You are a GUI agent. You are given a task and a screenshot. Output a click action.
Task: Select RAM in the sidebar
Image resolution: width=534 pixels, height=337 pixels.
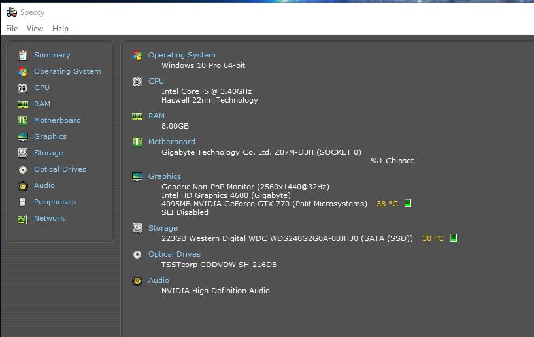click(42, 104)
